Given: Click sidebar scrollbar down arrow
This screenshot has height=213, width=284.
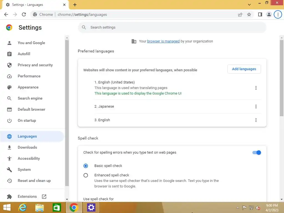Looking at the screenshot, I should coord(67,199).
